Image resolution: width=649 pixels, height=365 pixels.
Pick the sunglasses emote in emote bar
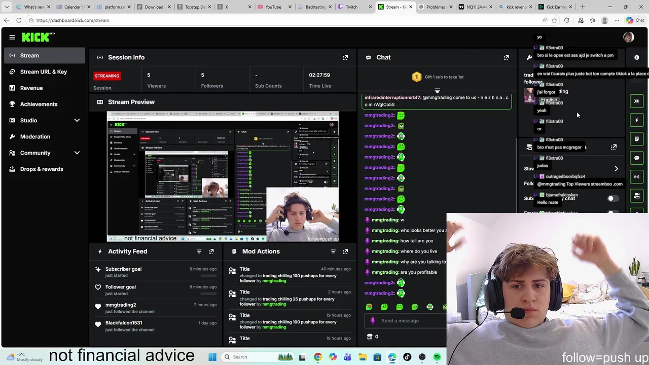coord(430,307)
